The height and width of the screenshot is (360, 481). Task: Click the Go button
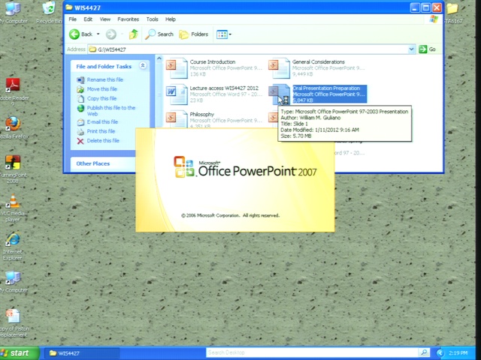(x=428, y=49)
